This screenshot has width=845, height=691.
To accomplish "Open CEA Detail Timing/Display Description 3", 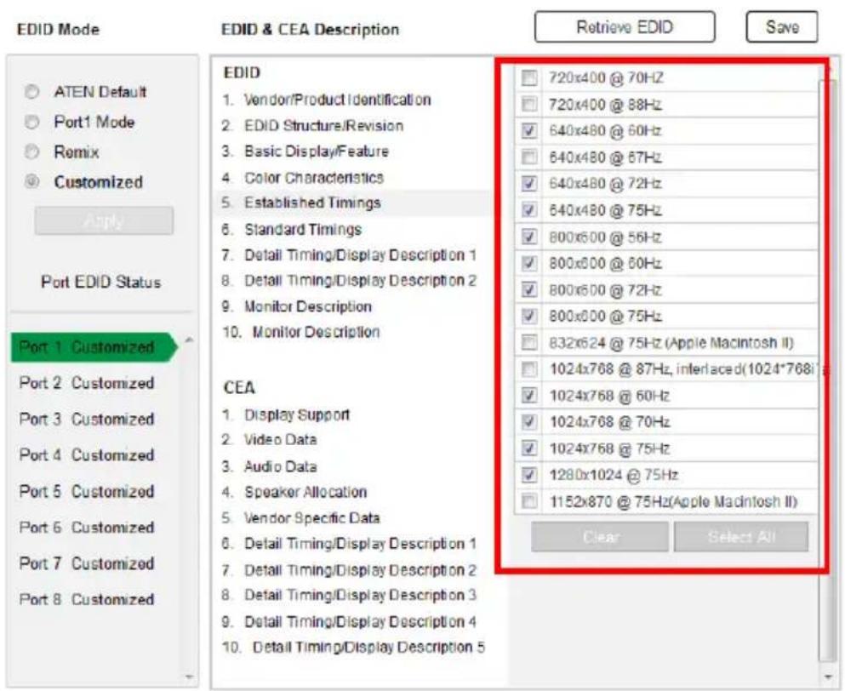I will pos(349,595).
